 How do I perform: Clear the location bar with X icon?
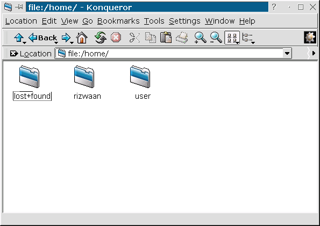coord(14,54)
